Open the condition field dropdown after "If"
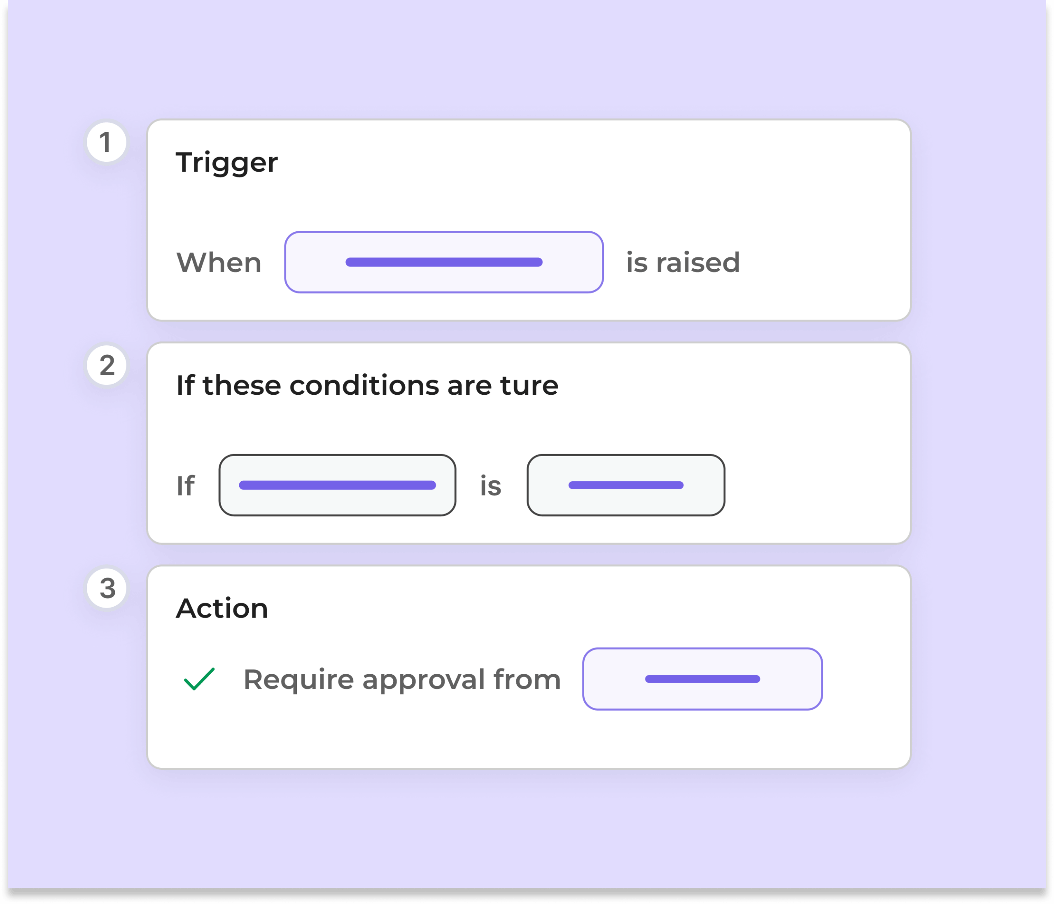This screenshot has width=1054, height=904. coord(337,485)
